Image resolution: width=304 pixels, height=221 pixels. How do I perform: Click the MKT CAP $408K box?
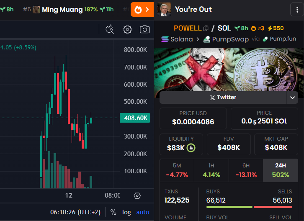tap(276, 144)
